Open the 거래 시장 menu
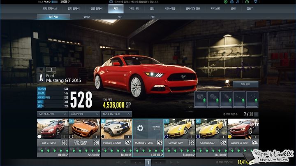 pyautogui.click(x=134, y=9)
